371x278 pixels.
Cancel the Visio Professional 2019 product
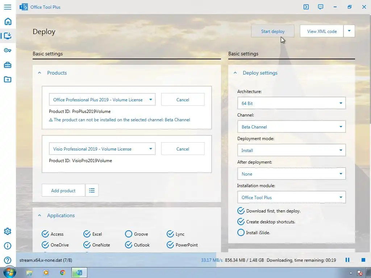(183, 149)
